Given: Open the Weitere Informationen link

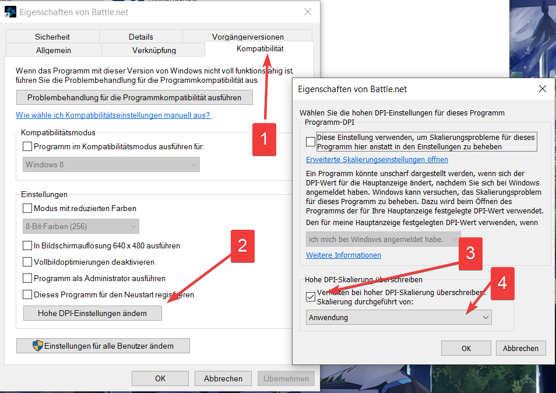Looking at the screenshot, I should pos(344,255).
